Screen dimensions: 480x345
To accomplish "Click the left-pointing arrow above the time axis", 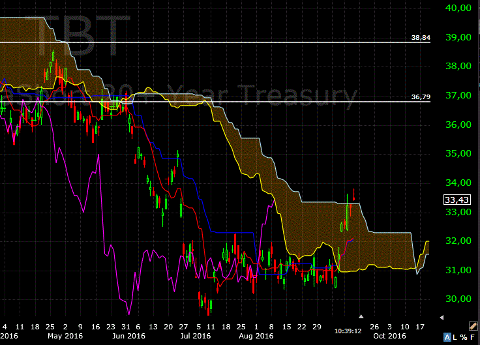I will (x=442, y=318).
